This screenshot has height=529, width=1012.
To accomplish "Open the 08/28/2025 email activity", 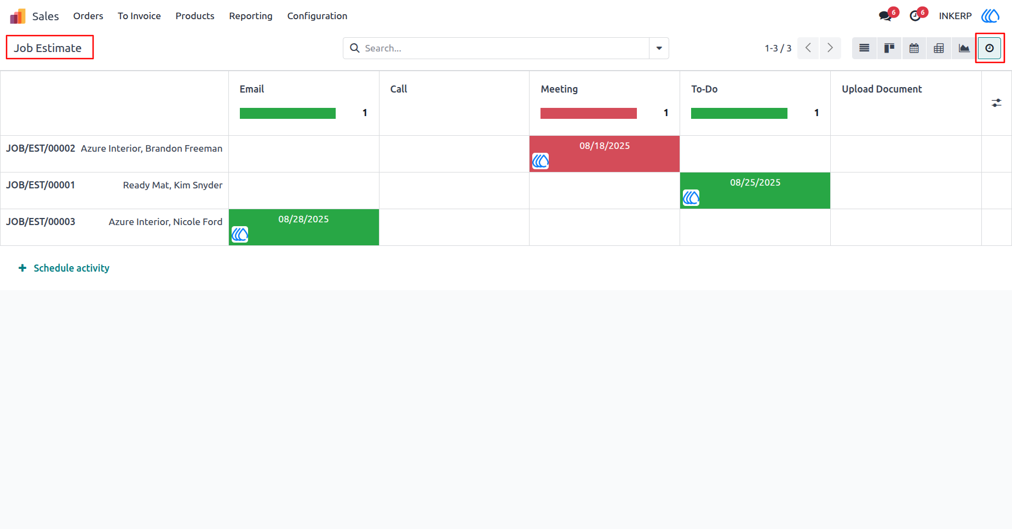I will coord(304,227).
